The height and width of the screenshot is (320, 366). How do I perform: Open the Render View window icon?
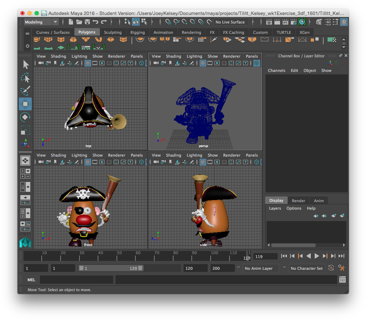click(269, 22)
